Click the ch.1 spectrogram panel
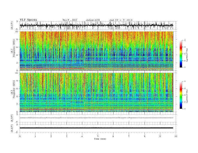The height and width of the screenshot is (153, 198). [96, 51]
